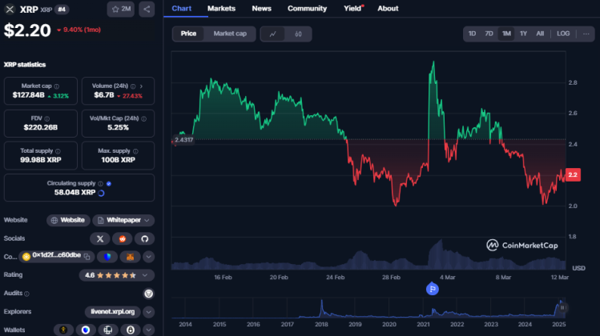Expand the Rating 4.6 dropdown
Screen dimensions: 600x336
[148, 275]
